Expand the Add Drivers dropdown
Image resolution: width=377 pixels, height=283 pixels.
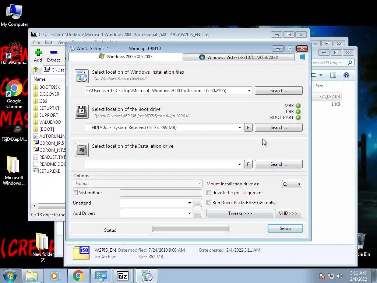point(190,213)
